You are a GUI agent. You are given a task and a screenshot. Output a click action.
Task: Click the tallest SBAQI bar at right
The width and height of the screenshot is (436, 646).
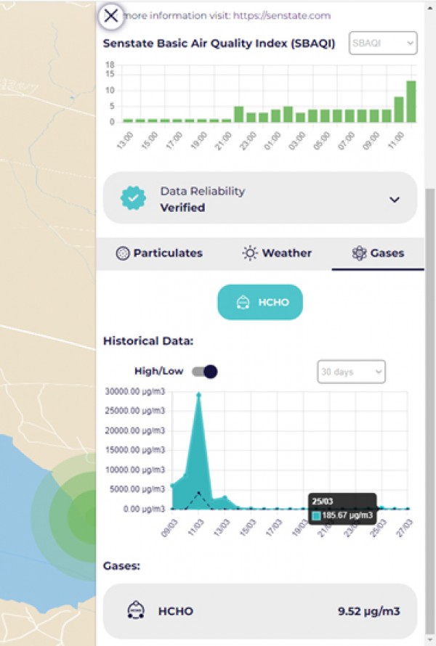pos(411,102)
